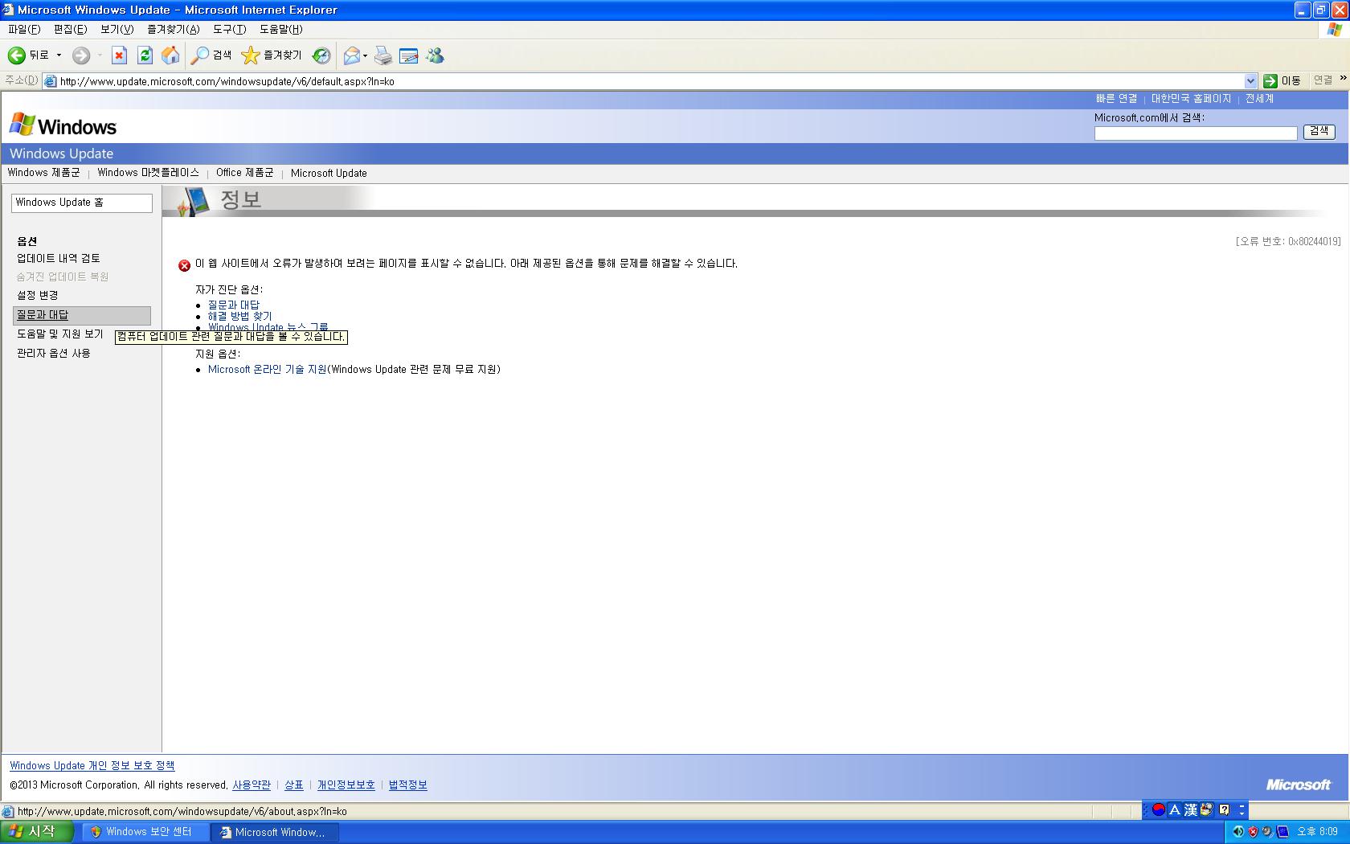Select 업데이트 내역 검토 in sidebar

coord(59,258)
